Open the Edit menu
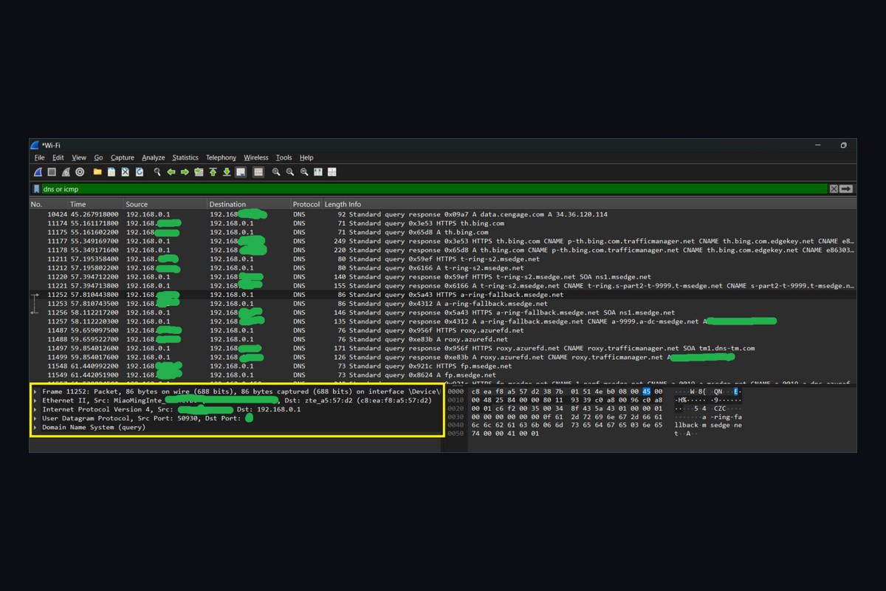Screen dimensions: 886x591 tap(58, 157)
